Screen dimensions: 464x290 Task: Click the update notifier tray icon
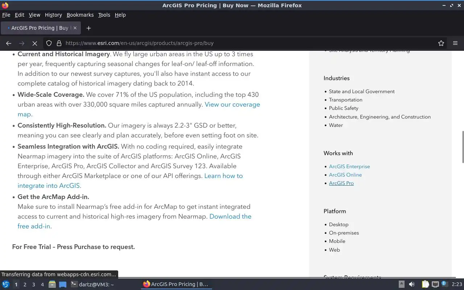(445, 284)
